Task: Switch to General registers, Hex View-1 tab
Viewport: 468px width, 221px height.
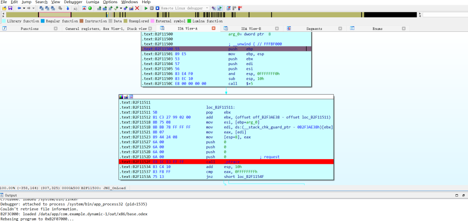Action: pos(106,29)
